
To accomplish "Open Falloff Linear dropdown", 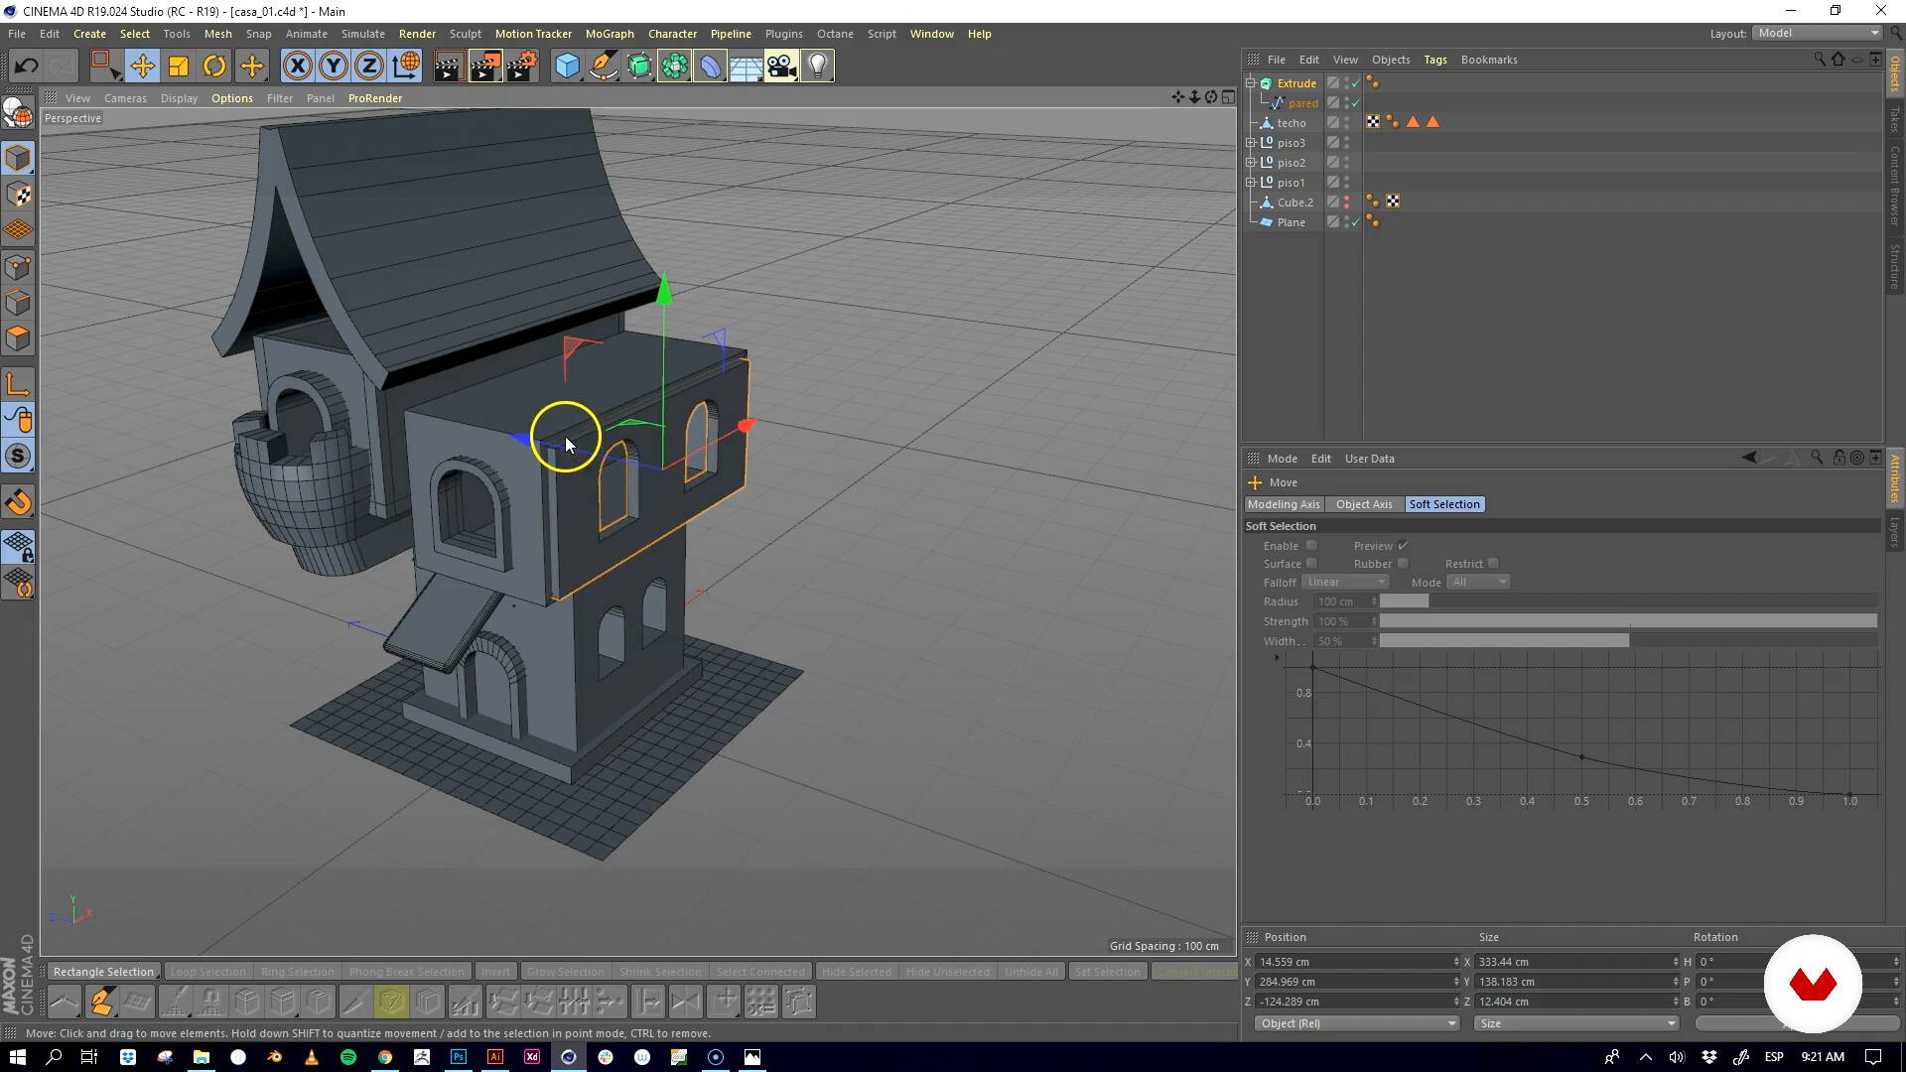I will click(1345, 583).
